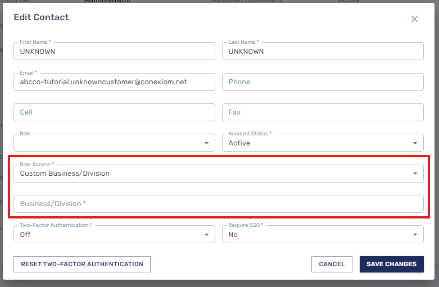Click the Business/Division input field

click(219, 204)
